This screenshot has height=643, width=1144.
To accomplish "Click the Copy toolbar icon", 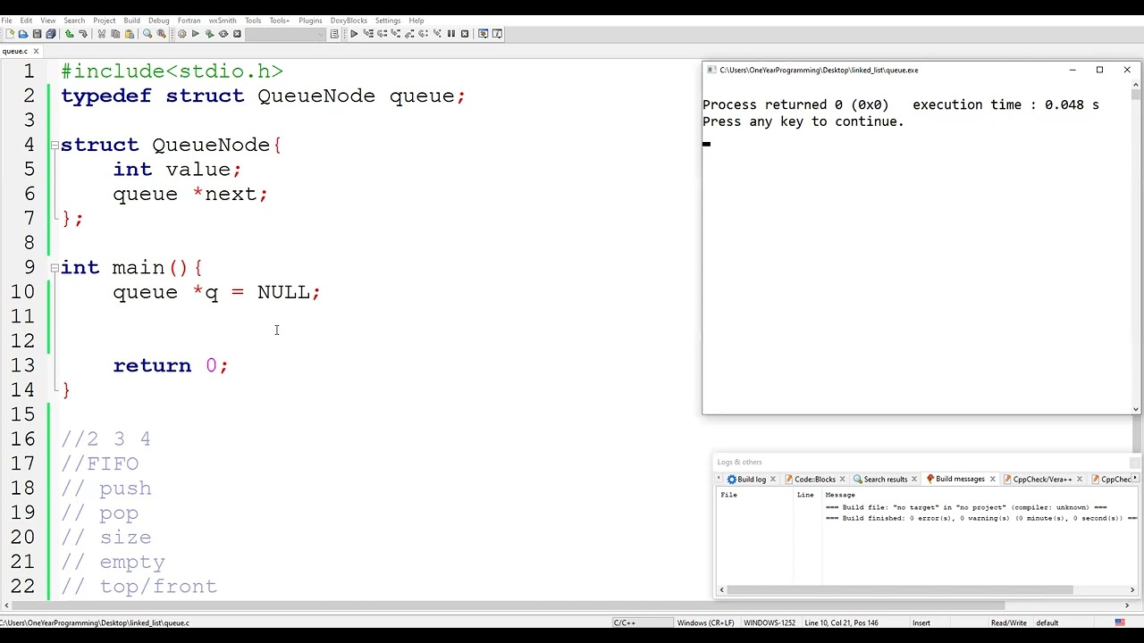I will [x=115, y=34].
